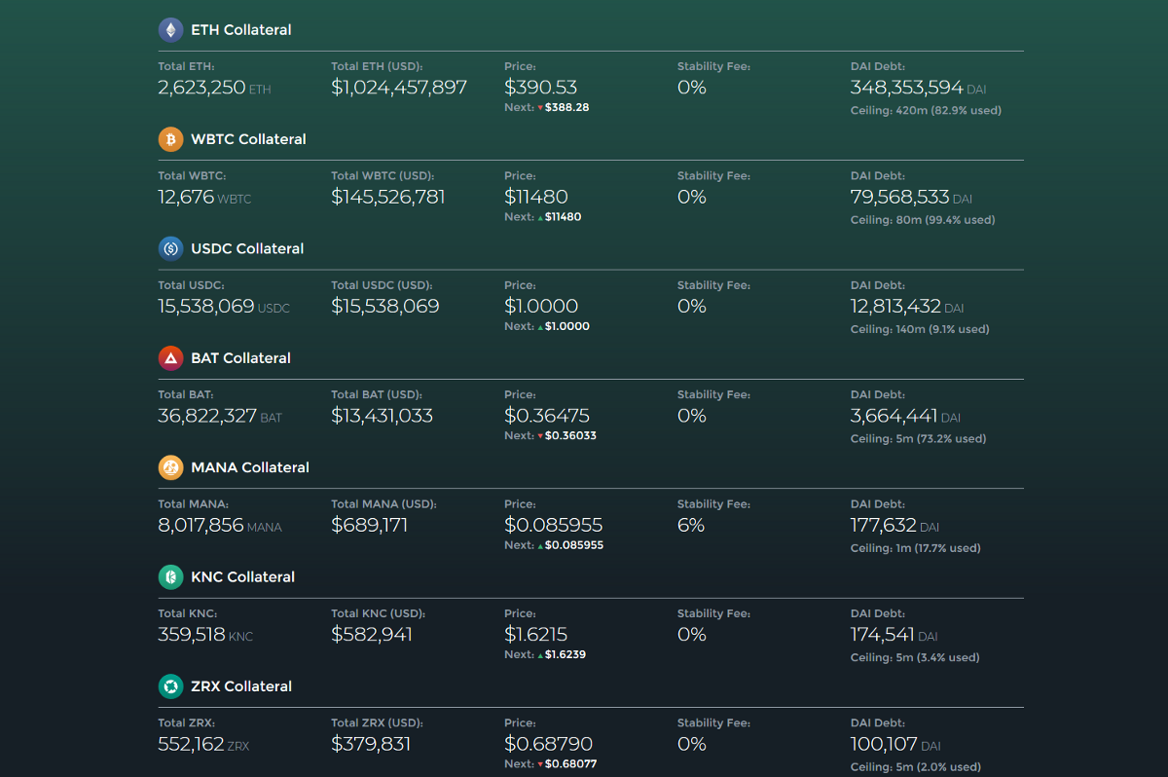Click Ceiling: 5m (3.4% used)
Screen dimensions: 1168x777
[x=915, y=657]
